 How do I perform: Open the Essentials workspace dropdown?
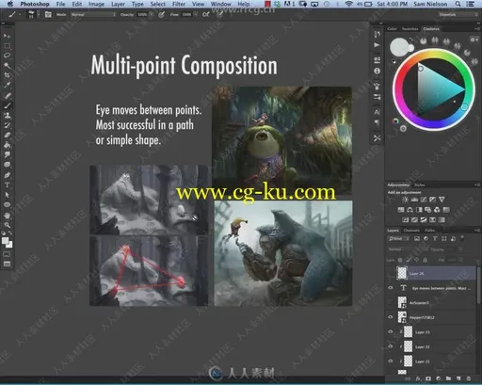tap(458, 14)
